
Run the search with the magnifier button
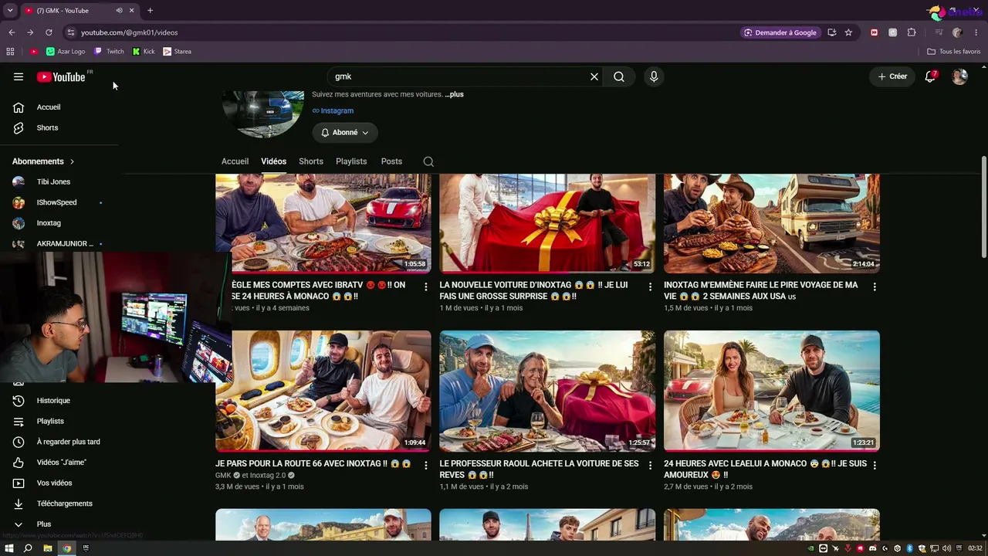pos(619,76)
